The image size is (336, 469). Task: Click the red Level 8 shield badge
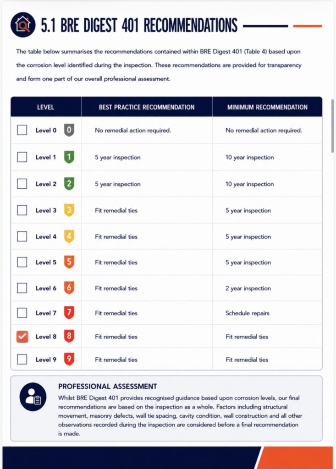pos(69,336)
